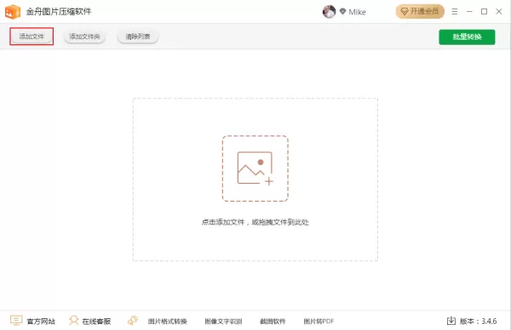Click the headset person icon for 在线客服

point(73,321)
